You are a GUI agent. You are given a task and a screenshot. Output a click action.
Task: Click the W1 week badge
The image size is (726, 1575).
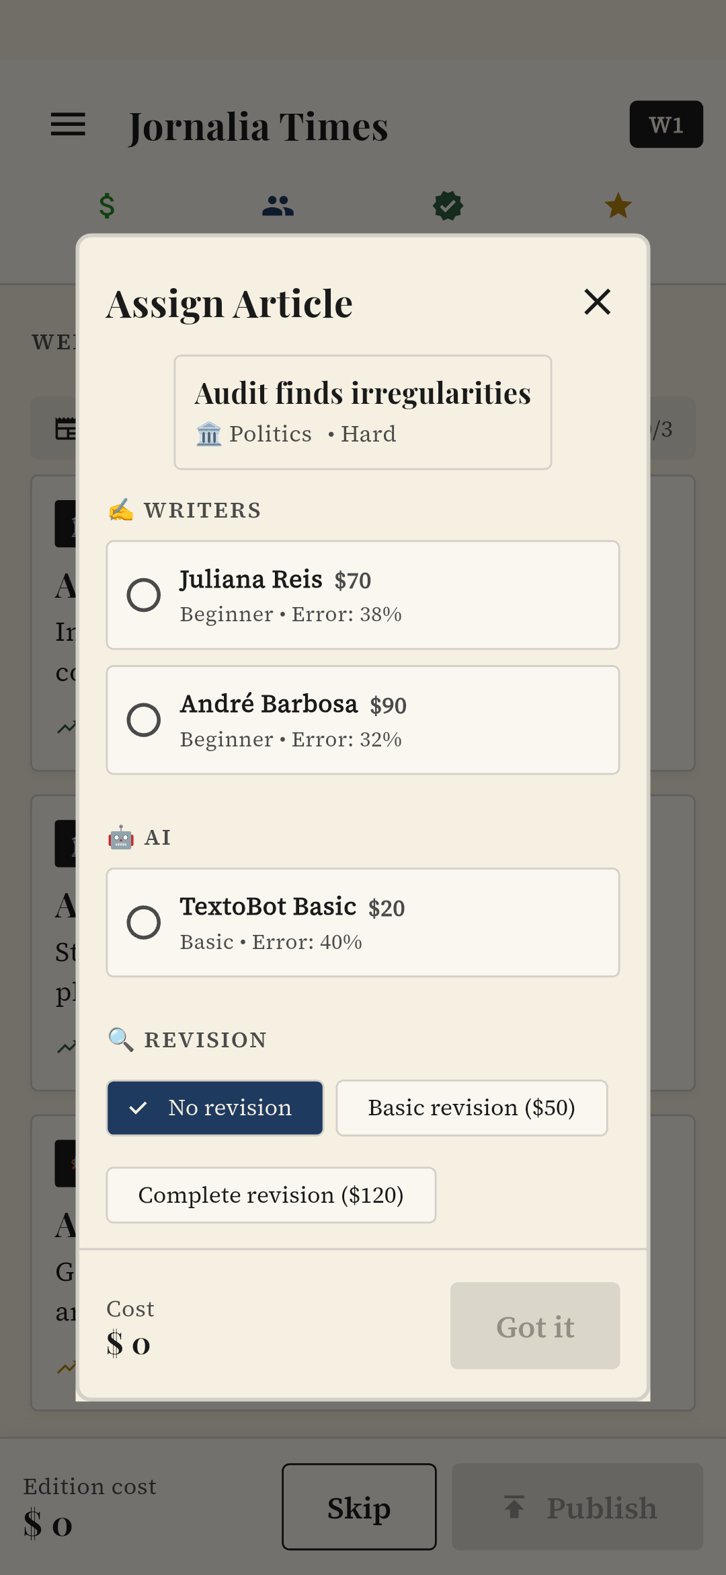tap(665, 125)
